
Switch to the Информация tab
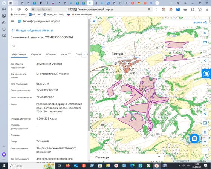(19, 54)
